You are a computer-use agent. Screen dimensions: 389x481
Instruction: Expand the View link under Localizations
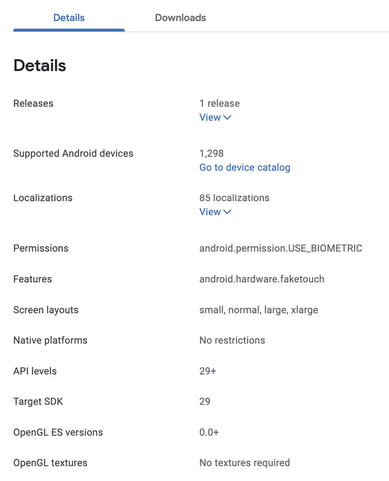pyautogui.click(x=215, y=212)
